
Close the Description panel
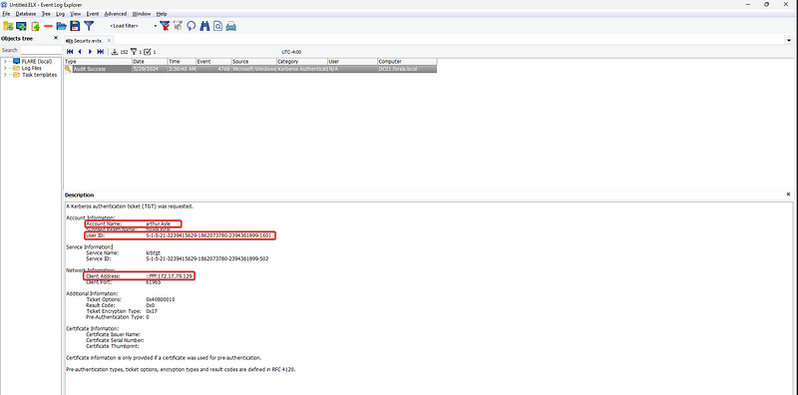point(788,195)
